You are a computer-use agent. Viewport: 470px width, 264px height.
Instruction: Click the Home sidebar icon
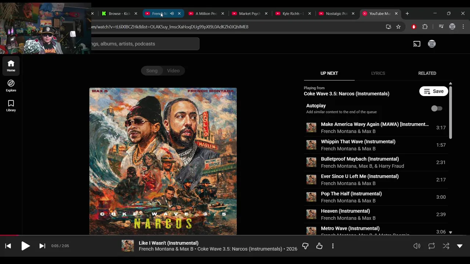(x=11, y=66)
